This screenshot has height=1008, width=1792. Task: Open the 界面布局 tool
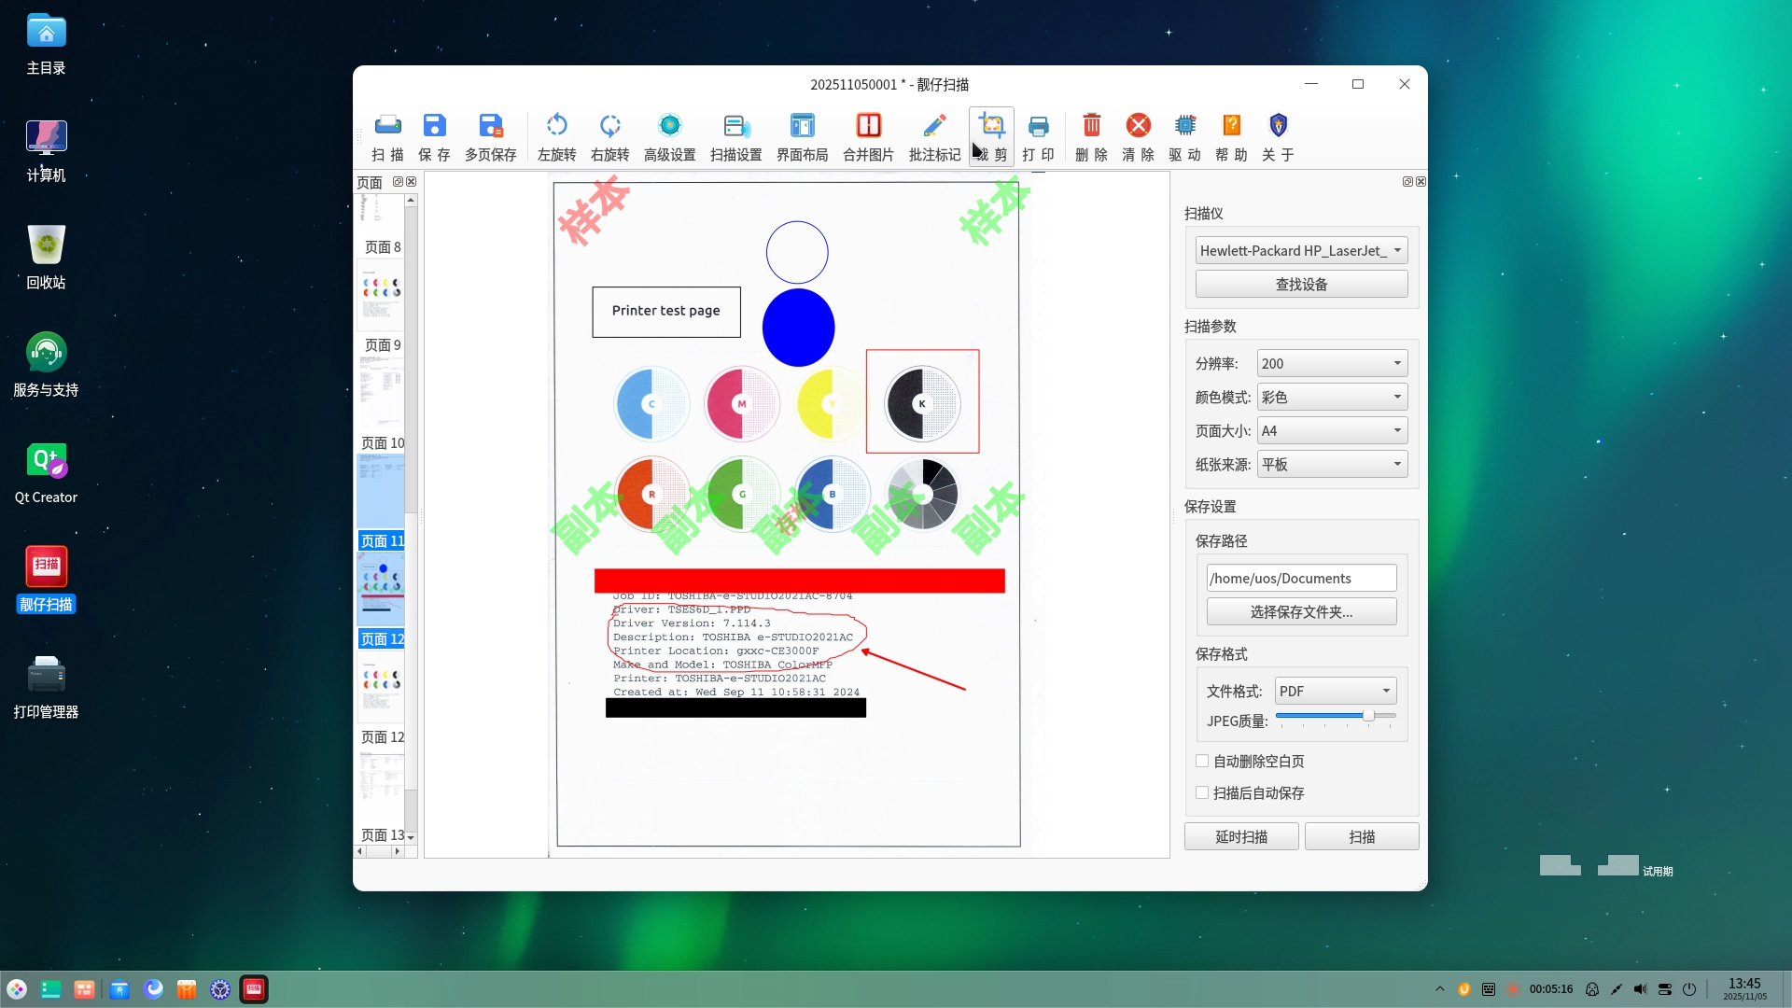(803, 136)
